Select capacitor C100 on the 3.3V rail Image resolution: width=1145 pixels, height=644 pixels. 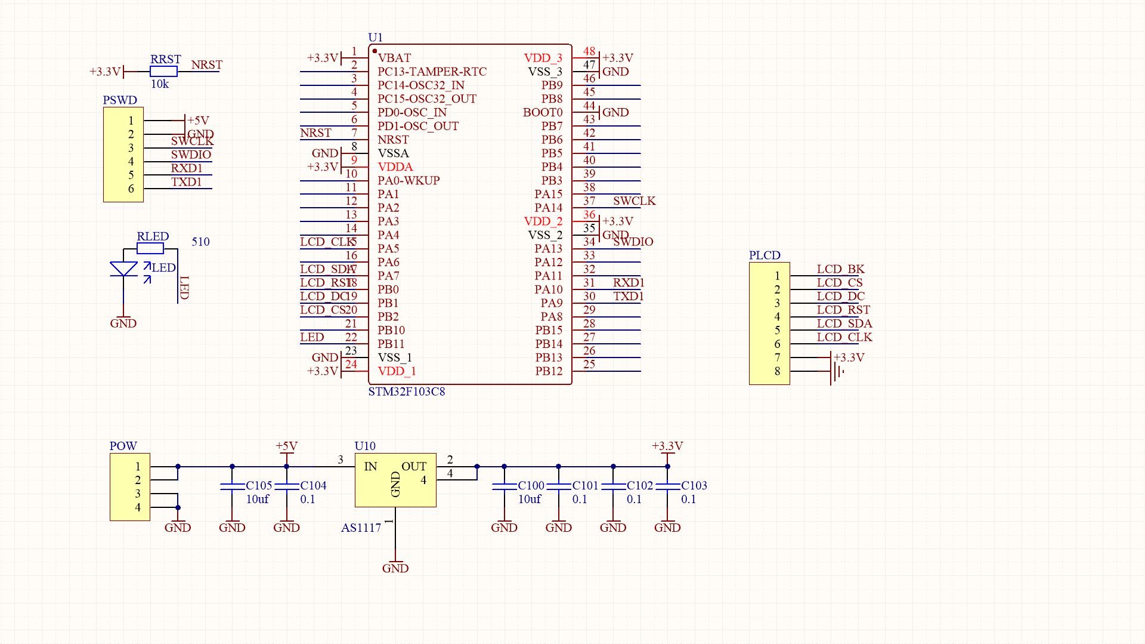505,486
